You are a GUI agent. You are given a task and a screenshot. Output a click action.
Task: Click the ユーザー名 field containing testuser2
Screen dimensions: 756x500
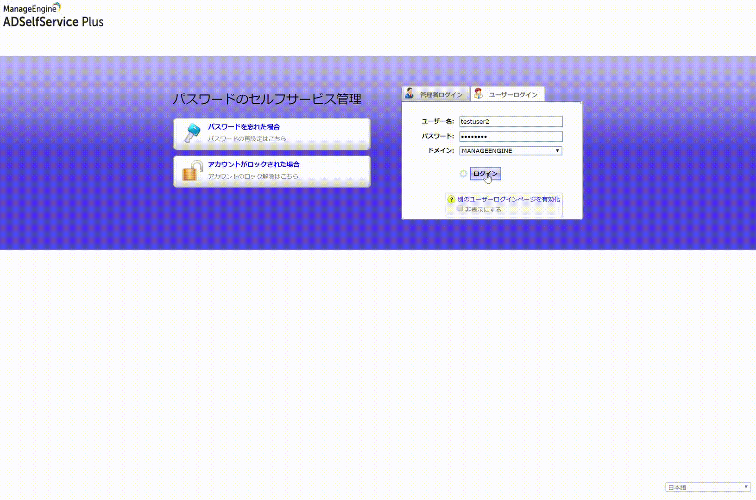pos(511,122)
